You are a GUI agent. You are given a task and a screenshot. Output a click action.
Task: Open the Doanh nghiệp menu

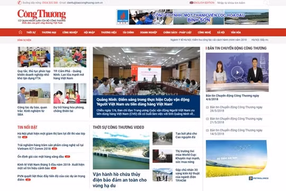(148, 32)
